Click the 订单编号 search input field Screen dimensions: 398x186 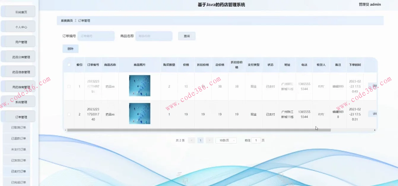[96, 36]
